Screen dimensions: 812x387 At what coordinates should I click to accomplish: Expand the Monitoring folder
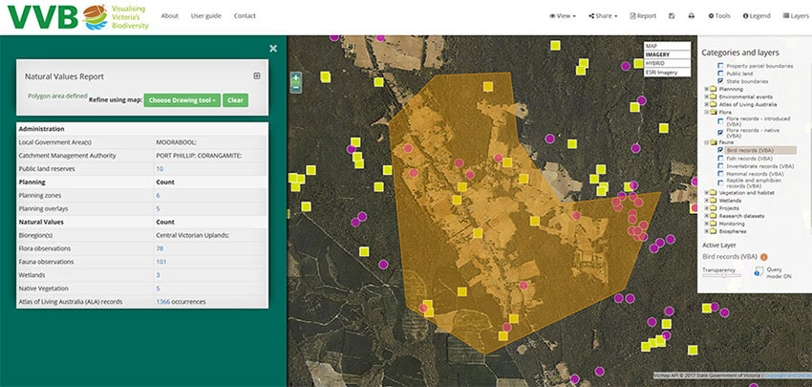point(706,224)
